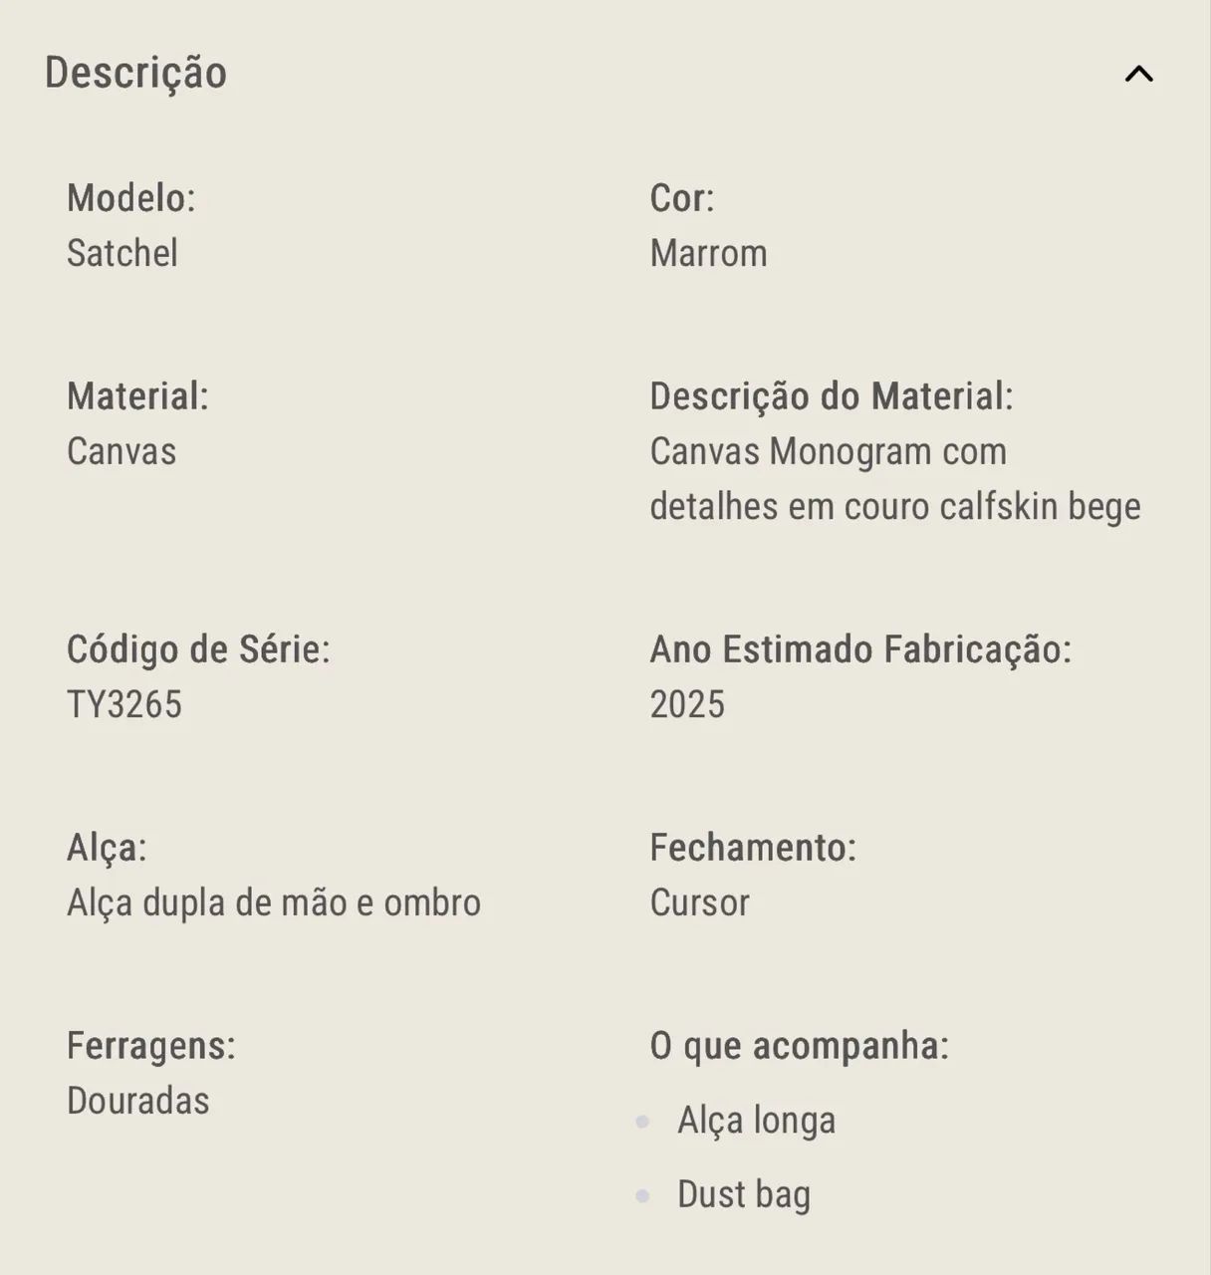Viewport: 1211px width, 1275px height.
Task: Select the Modelo label
Action: pos(131,198)
